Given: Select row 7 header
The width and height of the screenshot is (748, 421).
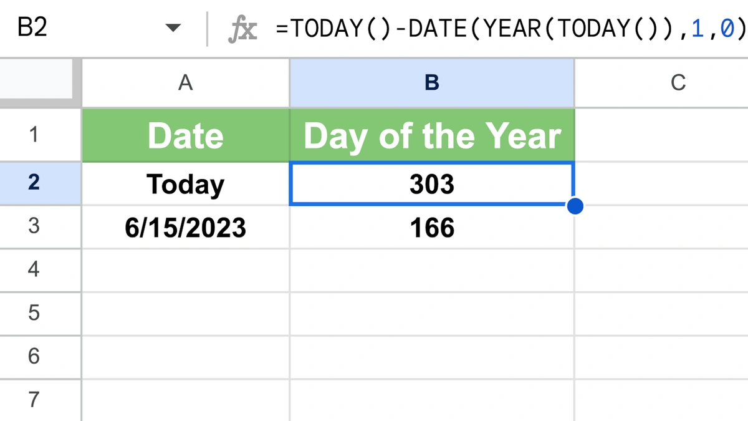Looking at the screenshot, I should (x=34, y=400).
